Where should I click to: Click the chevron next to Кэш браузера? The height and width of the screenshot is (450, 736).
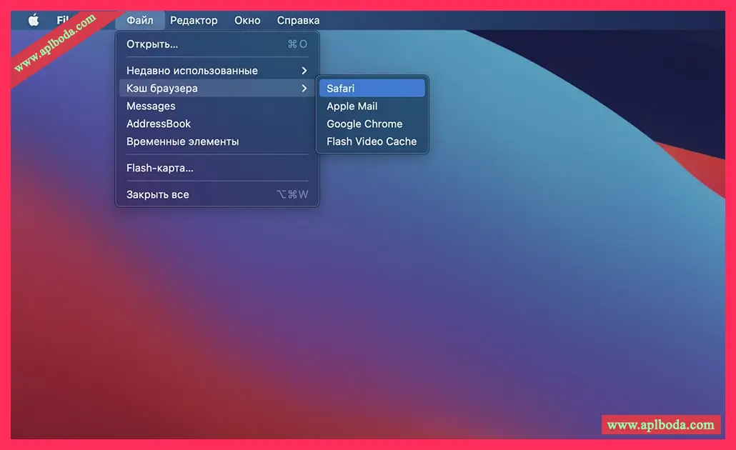pyautogui.click(x=304, y=89)
